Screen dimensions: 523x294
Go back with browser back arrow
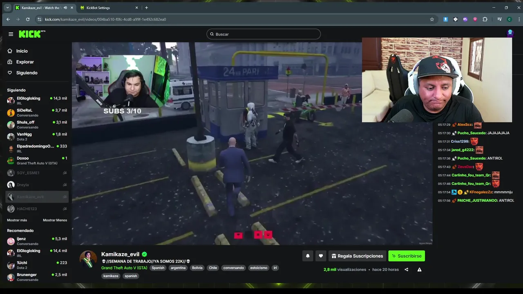coord(8,19)
